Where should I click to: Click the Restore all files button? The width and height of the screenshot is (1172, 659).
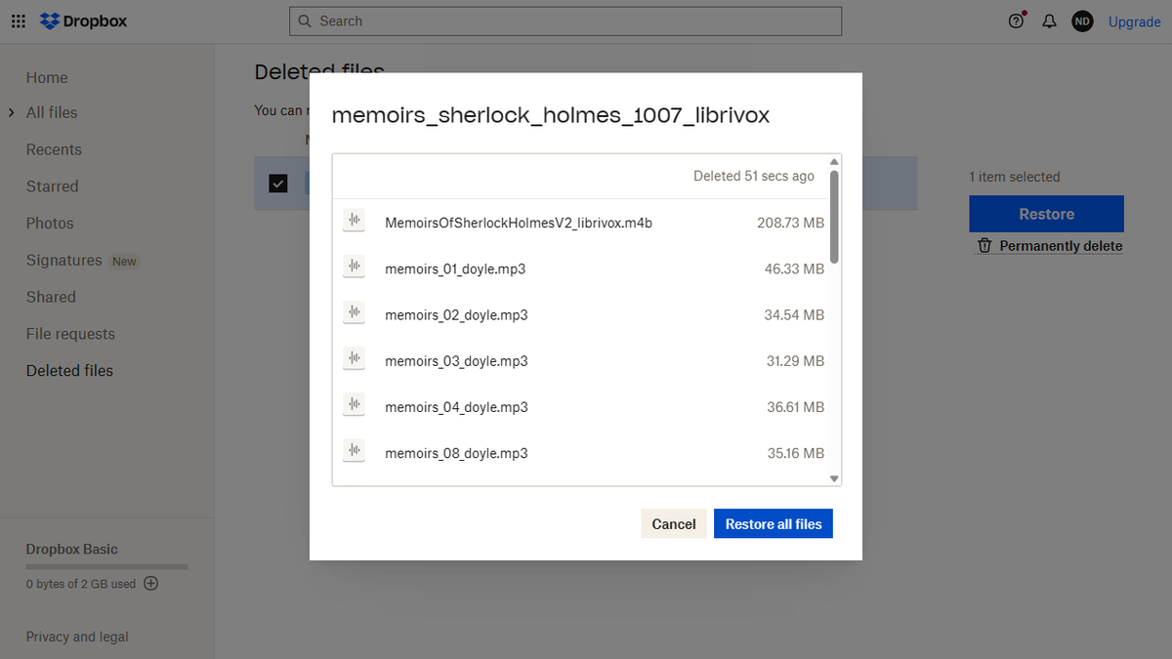(x=773, y=523)
